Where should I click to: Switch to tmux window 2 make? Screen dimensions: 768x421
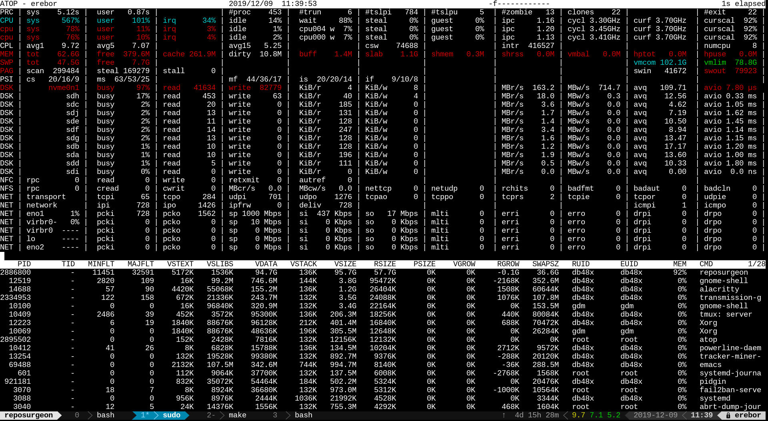pyautogui.click(x=226, y=415)
